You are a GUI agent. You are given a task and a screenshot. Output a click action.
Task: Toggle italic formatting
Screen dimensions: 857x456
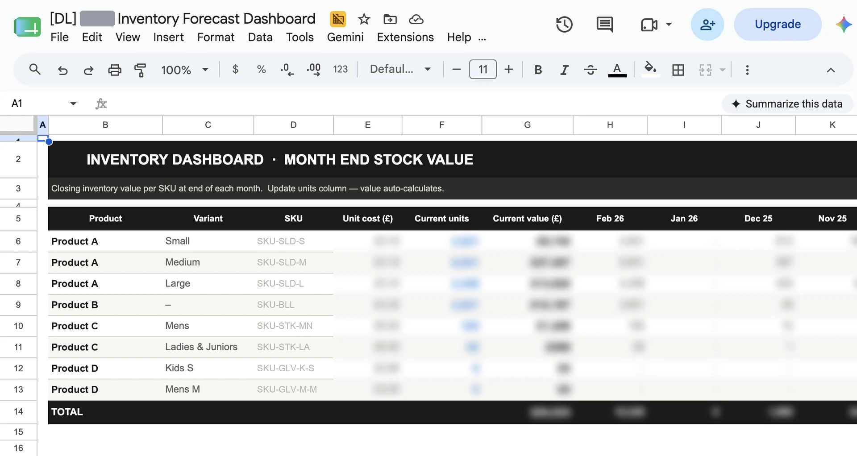point(564,70)
